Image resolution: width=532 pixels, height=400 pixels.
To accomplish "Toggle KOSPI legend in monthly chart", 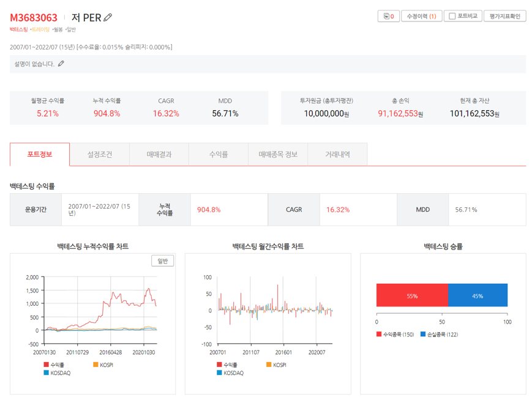I will coord(276,365).
